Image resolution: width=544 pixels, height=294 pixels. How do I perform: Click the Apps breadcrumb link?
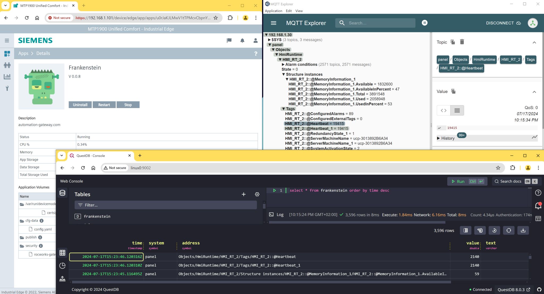click(x=23, y=53)
